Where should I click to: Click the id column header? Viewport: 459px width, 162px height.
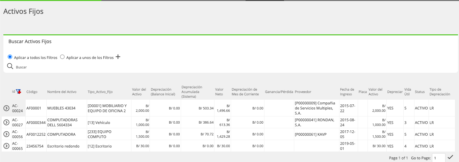(x=14, y=92)
